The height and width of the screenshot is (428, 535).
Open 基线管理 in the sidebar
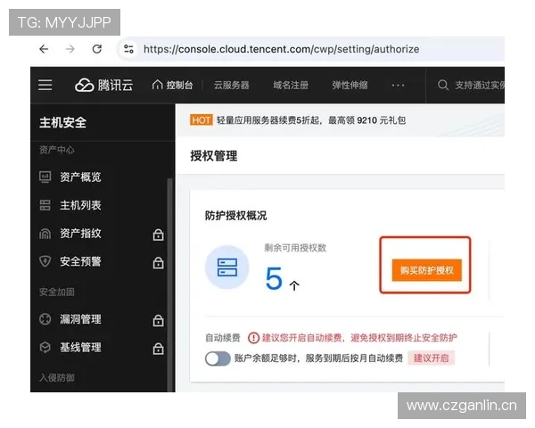80,348
